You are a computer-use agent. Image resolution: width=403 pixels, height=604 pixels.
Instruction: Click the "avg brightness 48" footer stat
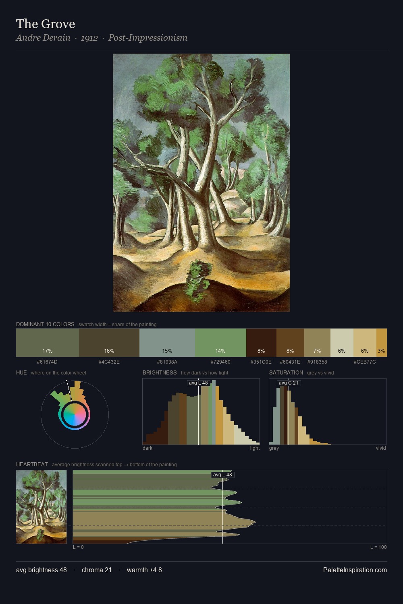point(42,570)
